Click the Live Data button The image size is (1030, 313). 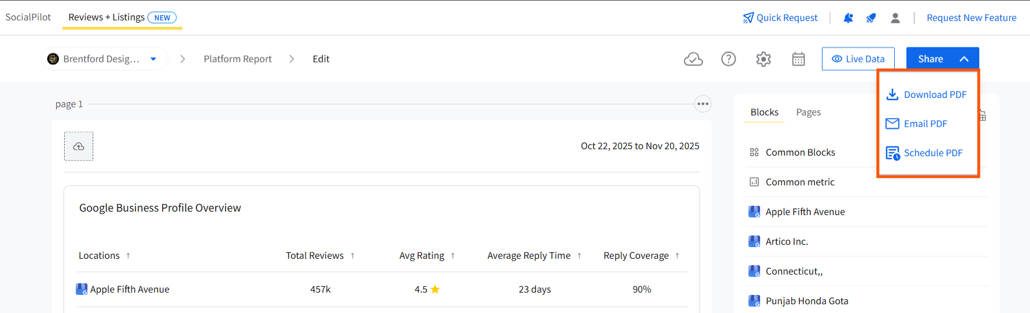(x=858, y=59)
